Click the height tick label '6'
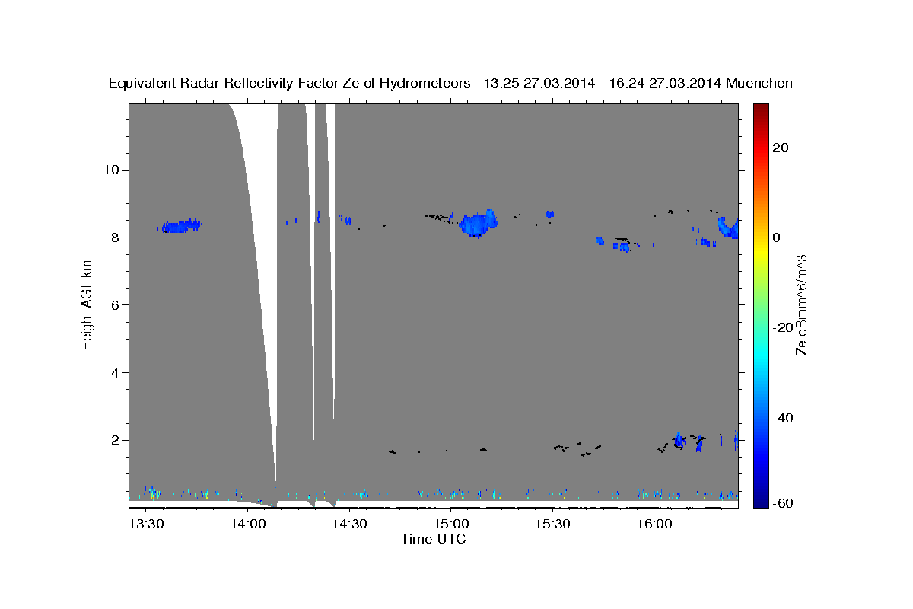The height and width of the screenshot is (609, 913). [x=115, y=305]
